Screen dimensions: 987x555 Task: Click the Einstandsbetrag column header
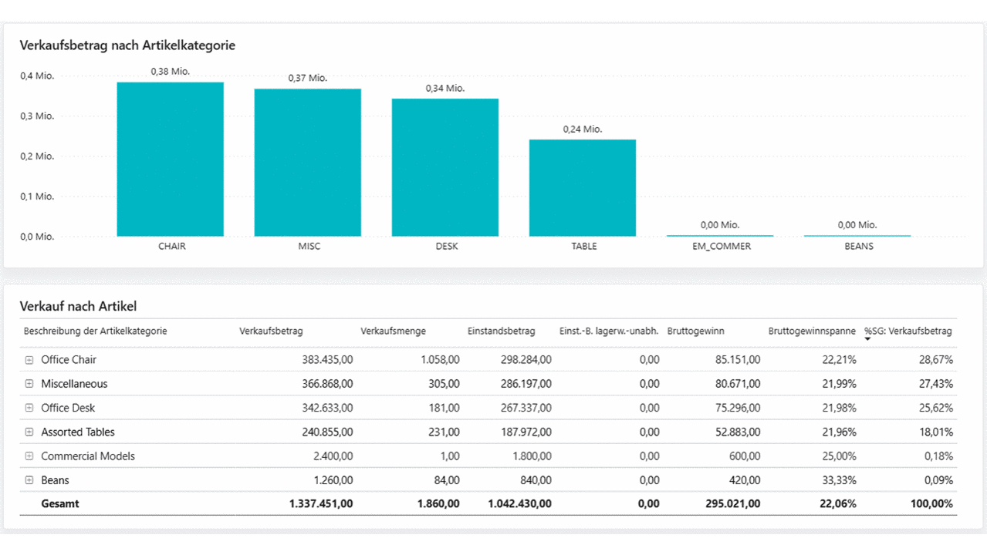coord(501,331)
